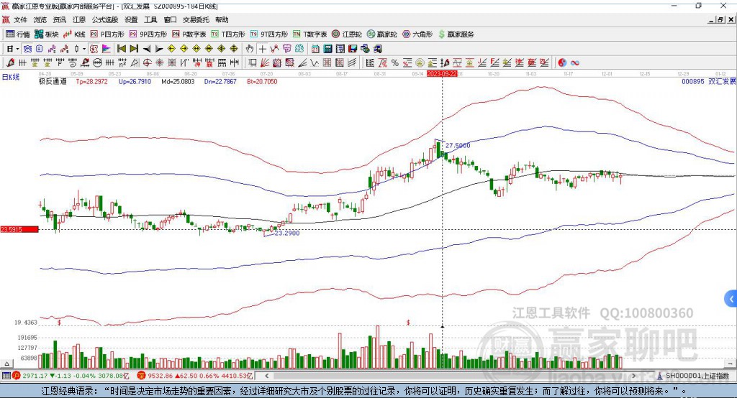Screen dimensions: 737x398
Task: Open the 资讯 menu
Action: click(x=59, y=19)
